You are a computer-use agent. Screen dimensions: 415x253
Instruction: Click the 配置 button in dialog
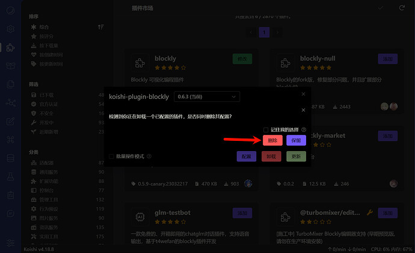pyautogui.click(x=247, y=156)
